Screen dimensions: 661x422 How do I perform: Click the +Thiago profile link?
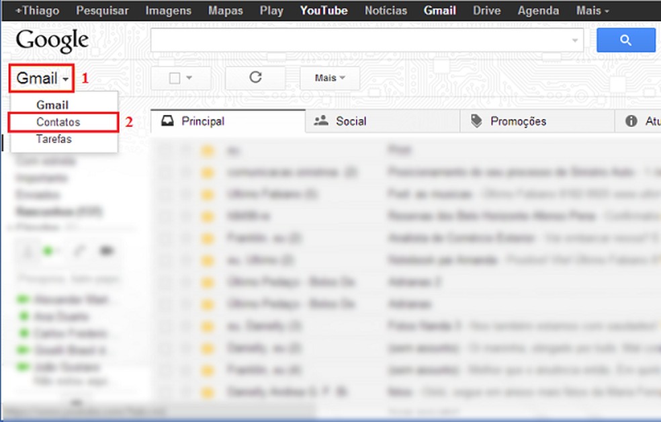(38, 10)
